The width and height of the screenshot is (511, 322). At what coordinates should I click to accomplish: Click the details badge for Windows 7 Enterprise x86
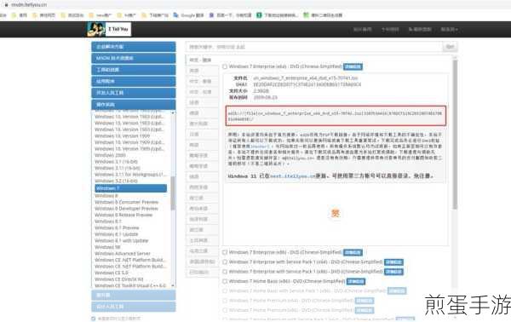353,253
